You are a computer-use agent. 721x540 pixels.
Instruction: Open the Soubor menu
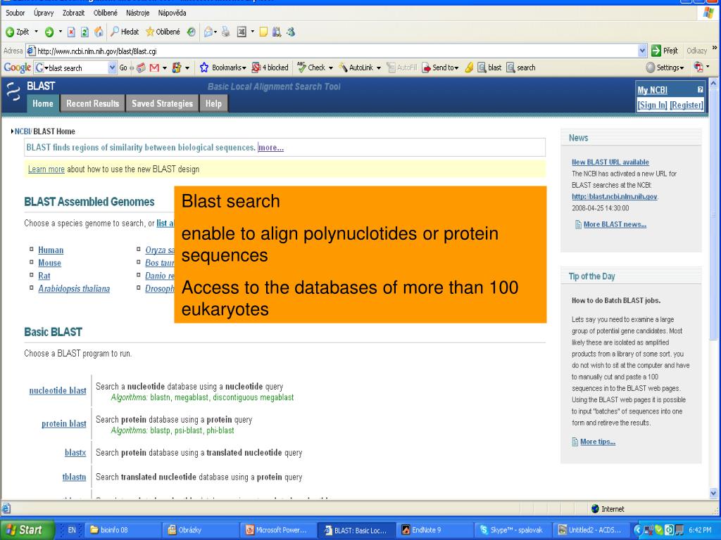[x=15, y=13]
